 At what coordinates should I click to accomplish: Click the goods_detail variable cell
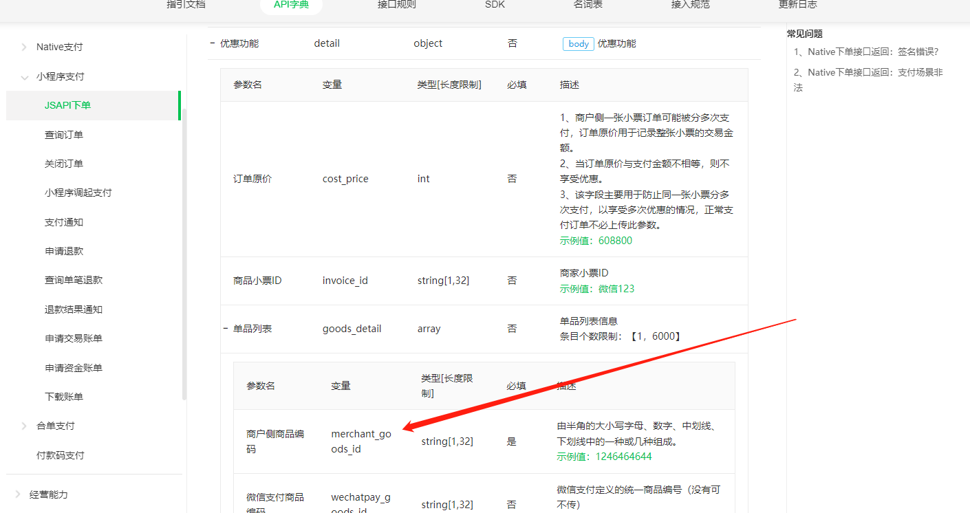(x=352, y=329)
